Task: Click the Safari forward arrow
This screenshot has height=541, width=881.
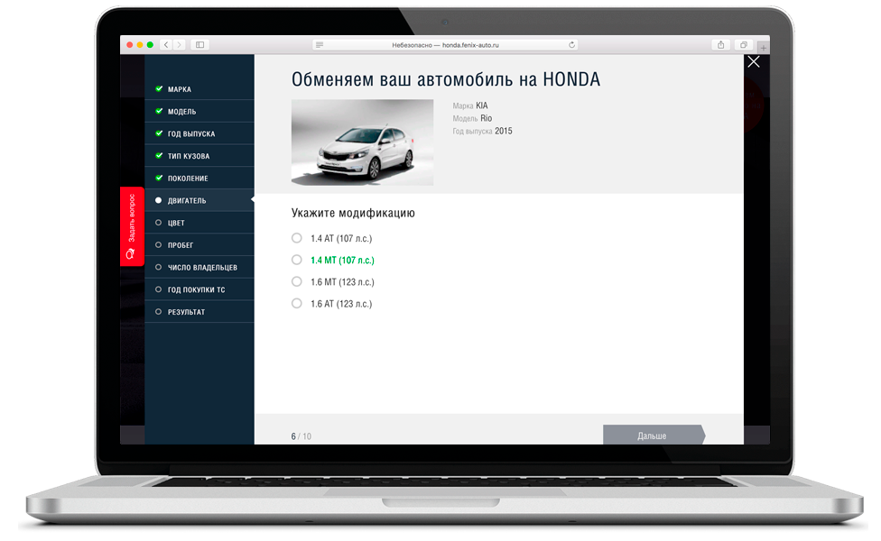Action: coord(180,45)
